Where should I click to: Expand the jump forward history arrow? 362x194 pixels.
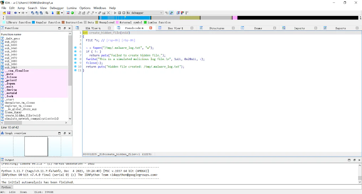[26, 13]
